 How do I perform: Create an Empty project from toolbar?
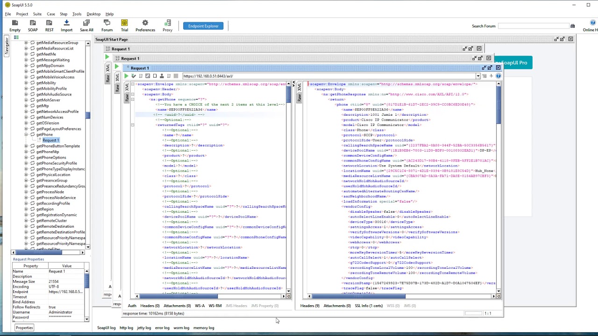click(x=15, y=26)
